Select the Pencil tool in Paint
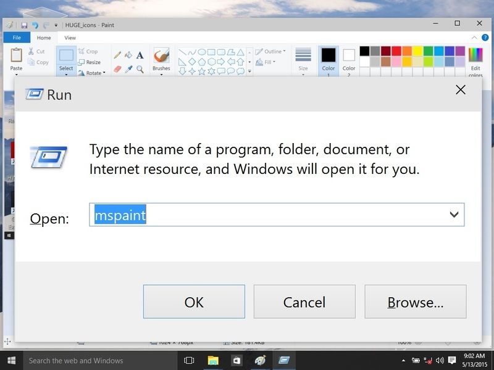494x370 pixels. pos(117,55)
